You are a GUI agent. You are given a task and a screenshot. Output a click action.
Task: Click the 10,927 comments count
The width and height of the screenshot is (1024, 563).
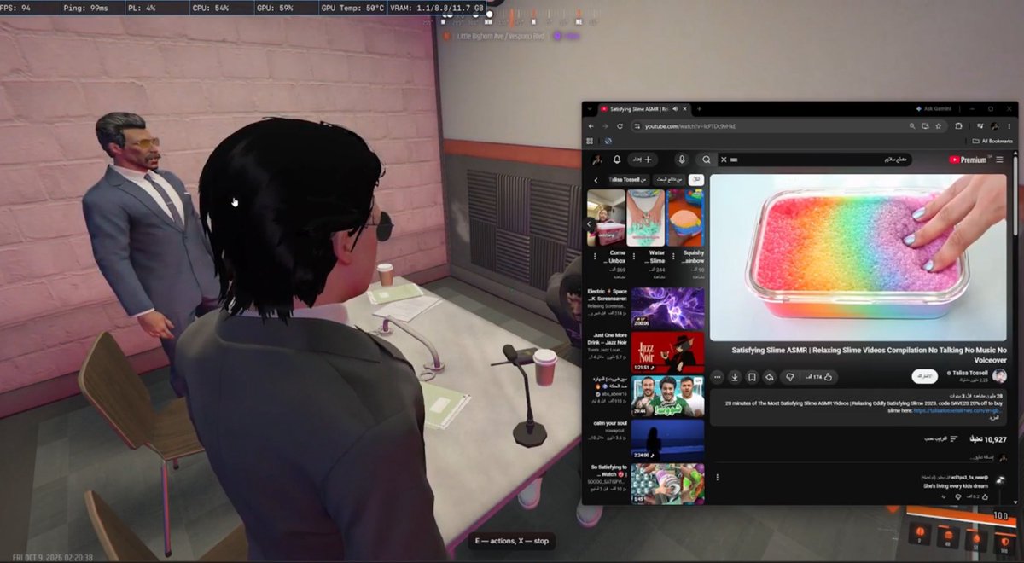pos(988,439)
